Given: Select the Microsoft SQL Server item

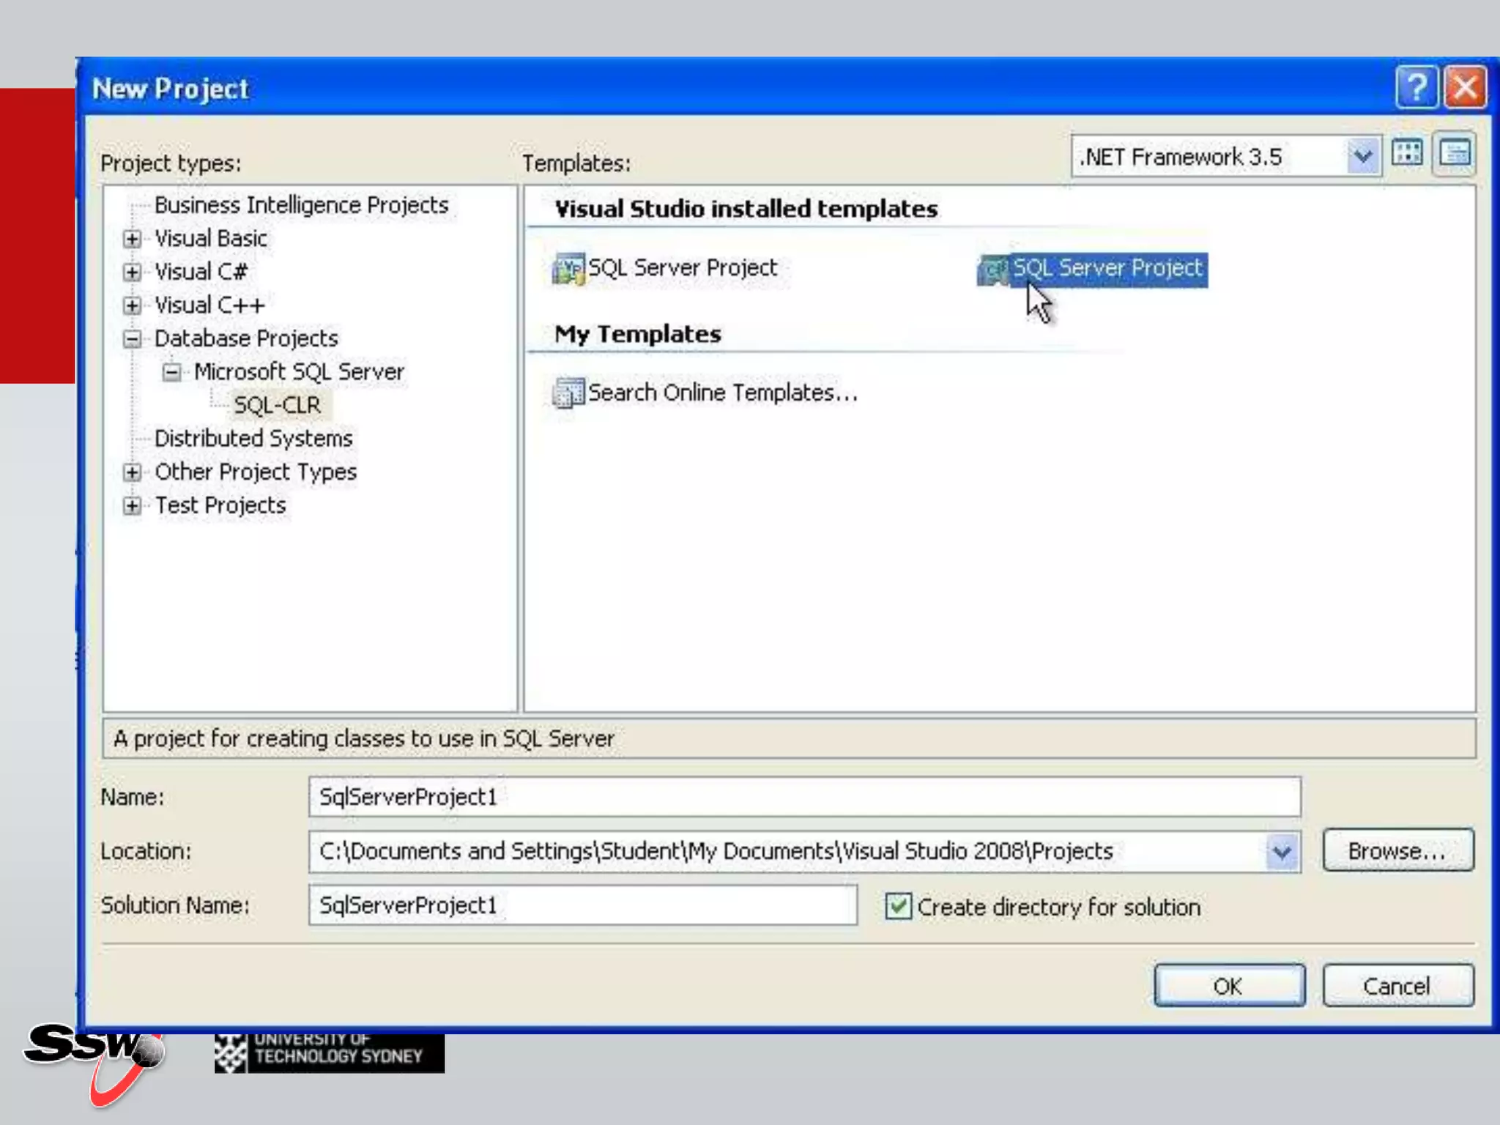Looking at the screenshot, I should (299, 372).
